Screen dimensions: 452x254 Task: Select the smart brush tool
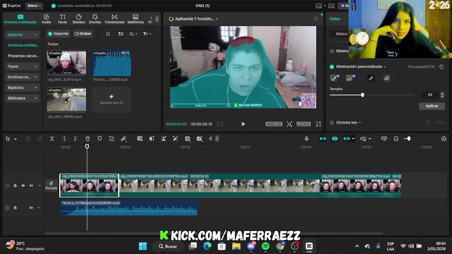(334, 78)
